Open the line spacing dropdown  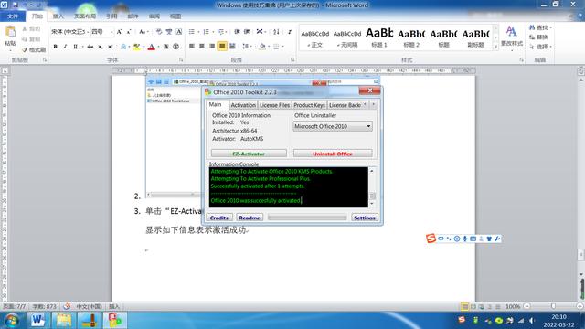pos(246,47)
